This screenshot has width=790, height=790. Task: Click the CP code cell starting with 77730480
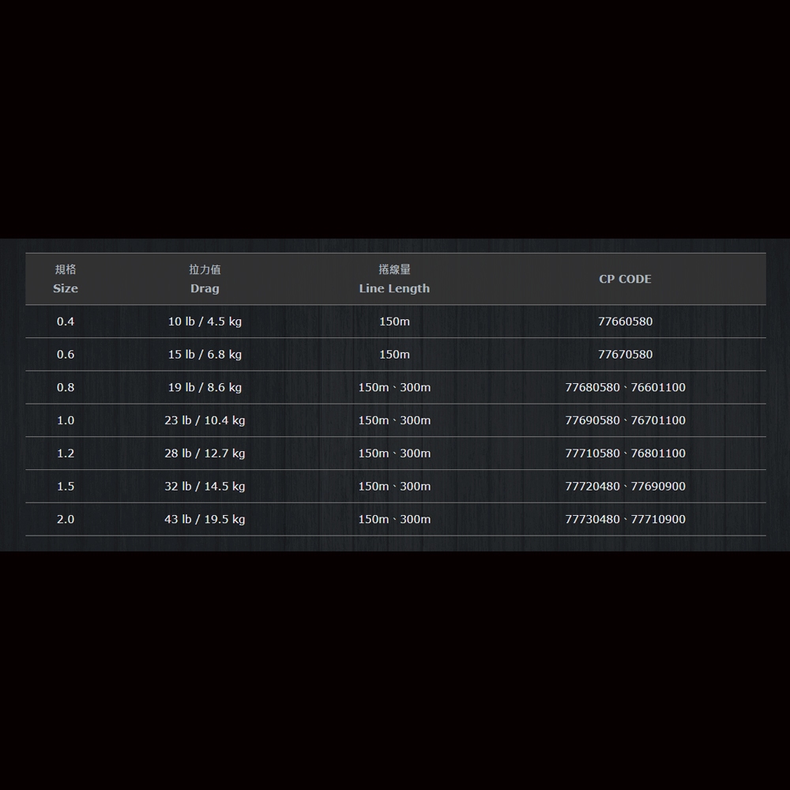[x=625, y=519]
